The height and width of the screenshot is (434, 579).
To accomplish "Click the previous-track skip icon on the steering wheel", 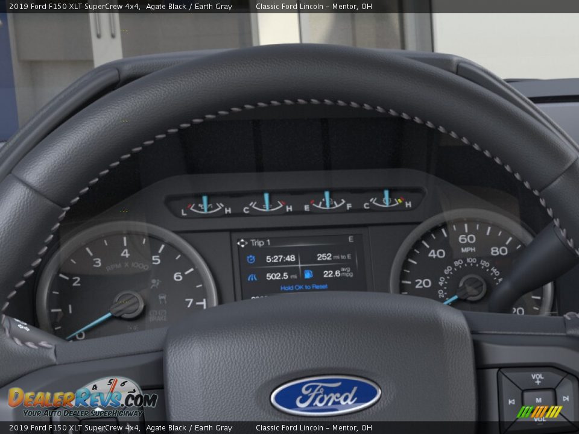I will [511, 401].
